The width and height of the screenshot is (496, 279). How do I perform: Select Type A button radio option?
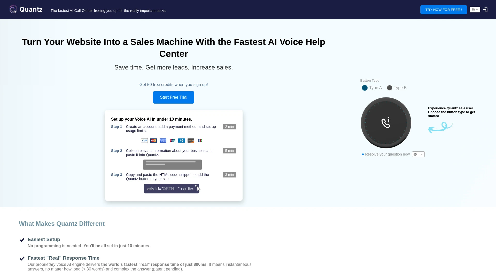pos(365,88)
